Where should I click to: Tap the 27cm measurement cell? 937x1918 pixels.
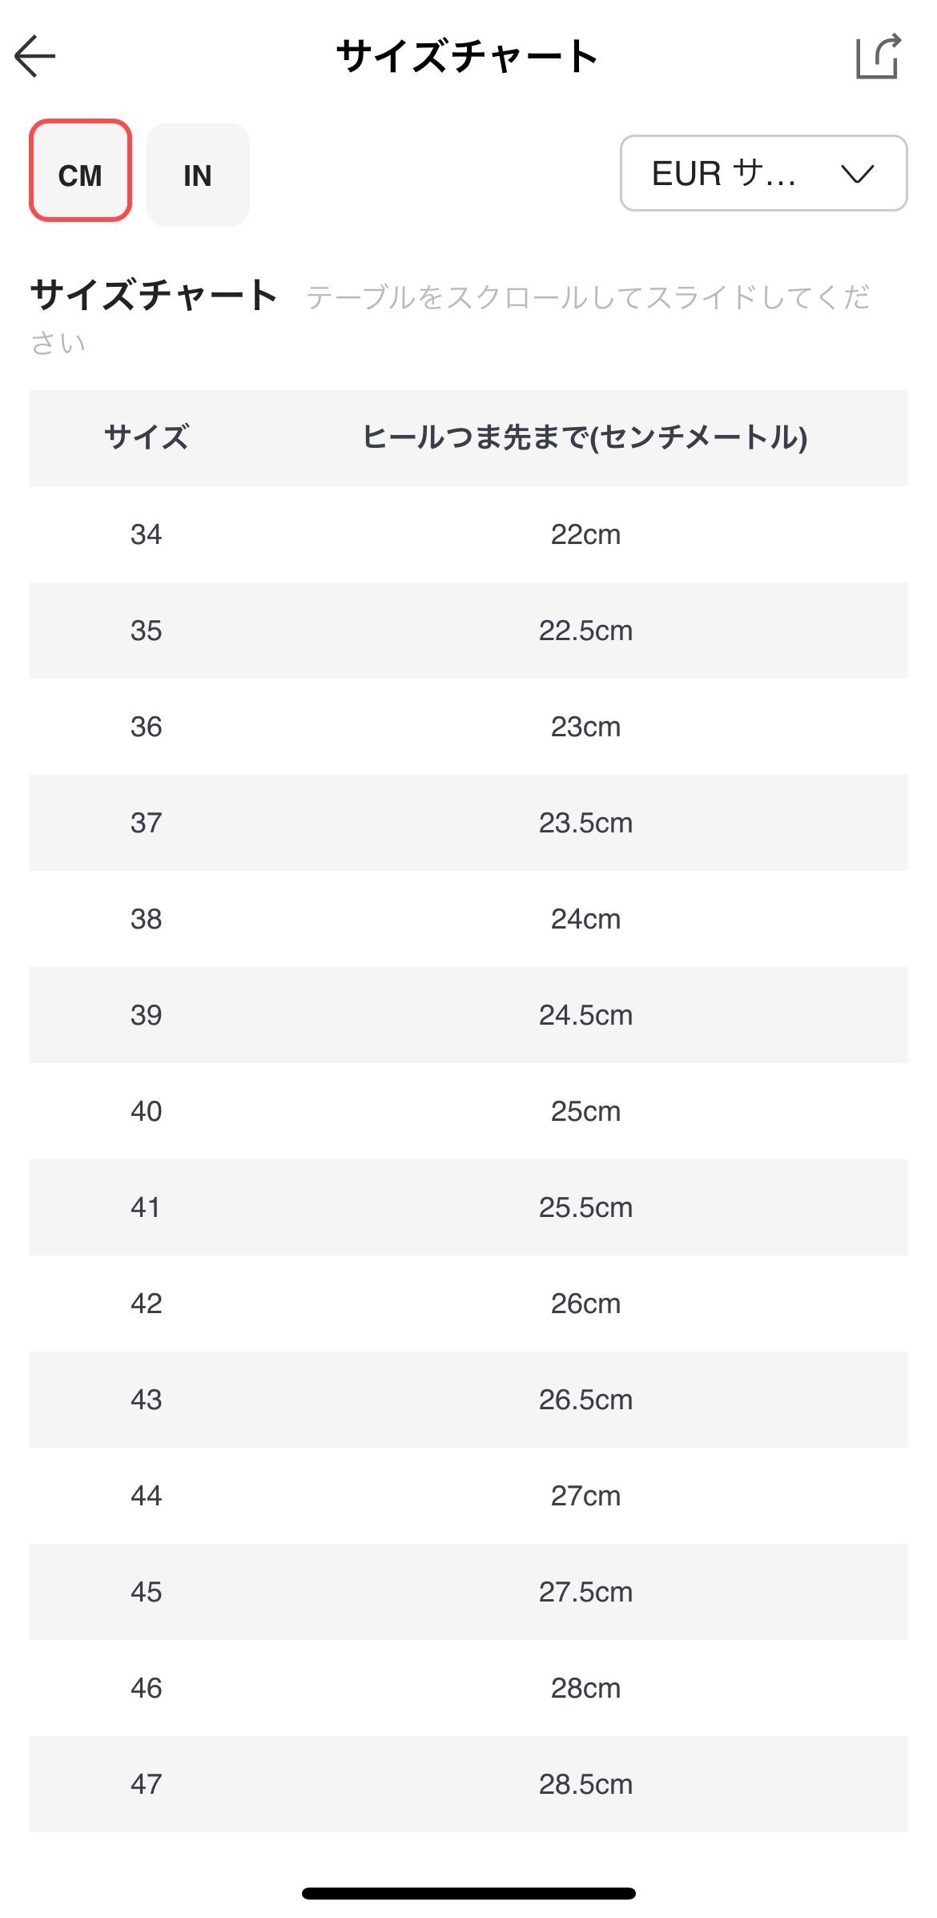585,1496
